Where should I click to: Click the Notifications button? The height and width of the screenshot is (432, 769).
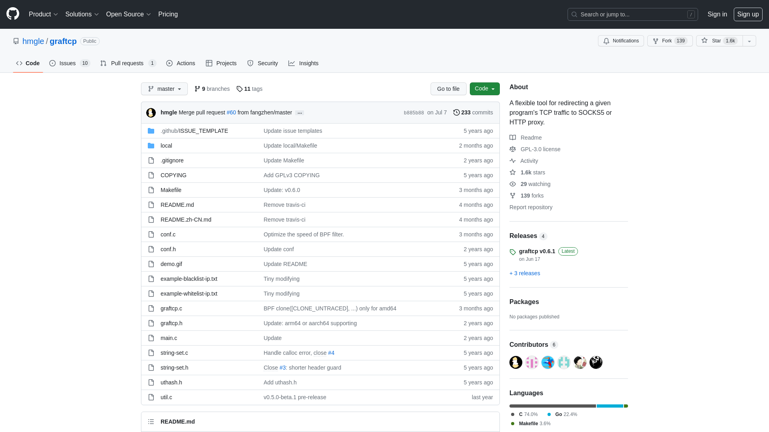[x=621, y=41]
